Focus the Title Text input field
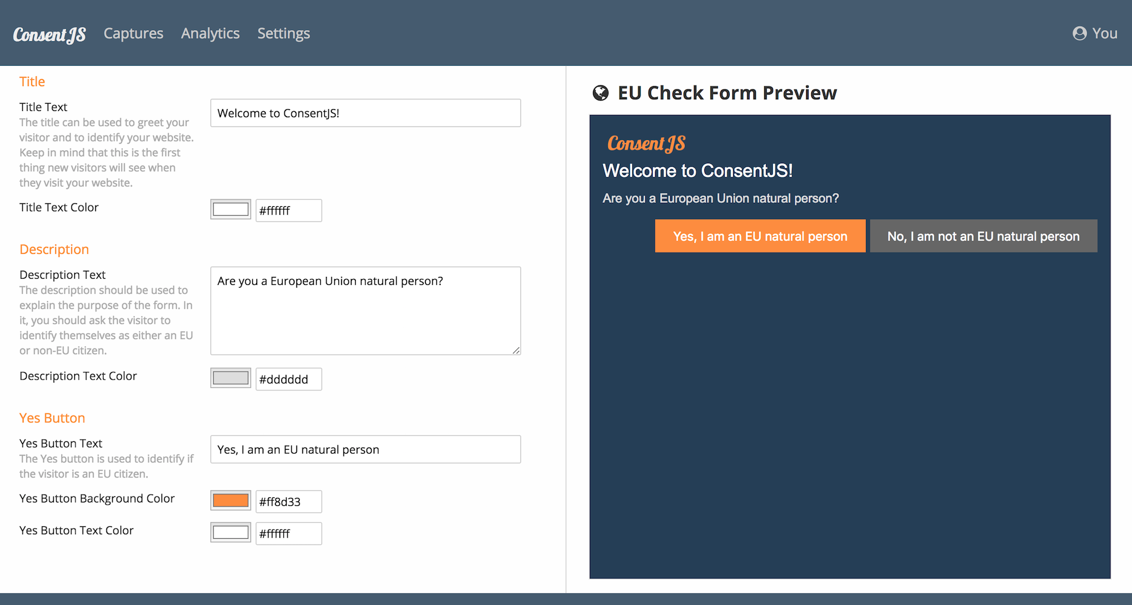This screenshot has width=1132, height=605. [365, 113]
